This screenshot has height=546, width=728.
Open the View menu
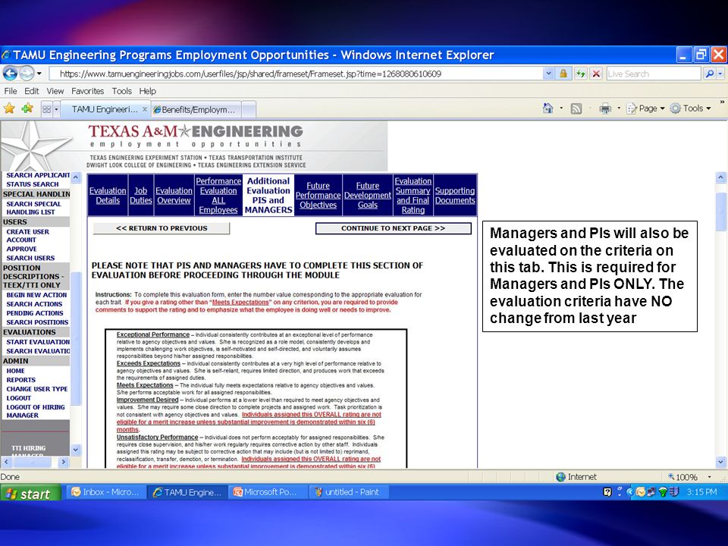55,91
